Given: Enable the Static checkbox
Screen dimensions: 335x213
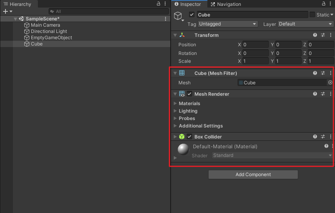Looking at the screenshot, I should (x=312, y=15).
